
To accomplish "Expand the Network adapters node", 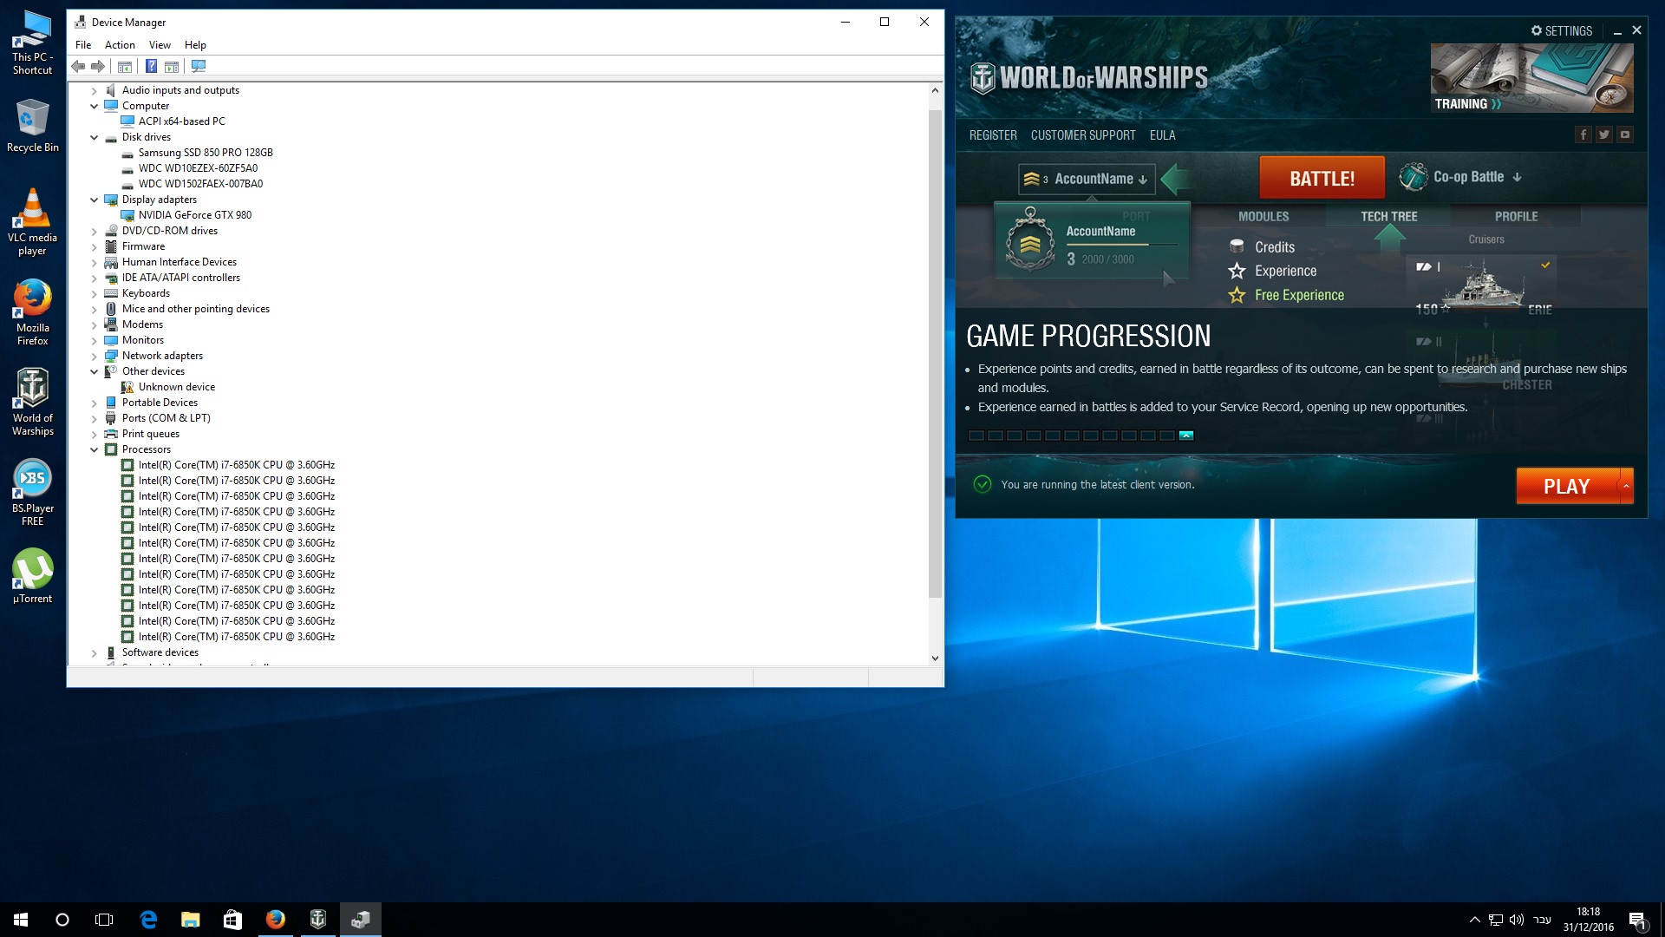I will tap(95, 356).
